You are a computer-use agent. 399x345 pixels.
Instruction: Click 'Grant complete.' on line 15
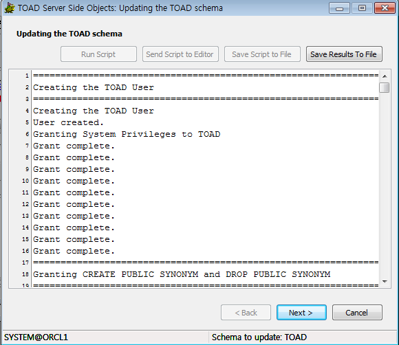[74, 239]
